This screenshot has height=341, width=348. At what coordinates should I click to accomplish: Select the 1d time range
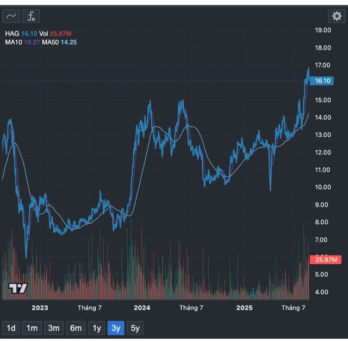pyautogui.click(x=11, y=328)
